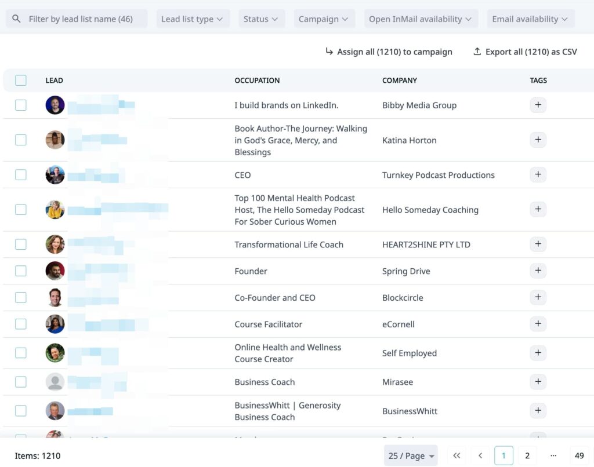Open the Email availability filter
Image resolution: width=594 pixels, height=467 pixels.
(530, 19)
